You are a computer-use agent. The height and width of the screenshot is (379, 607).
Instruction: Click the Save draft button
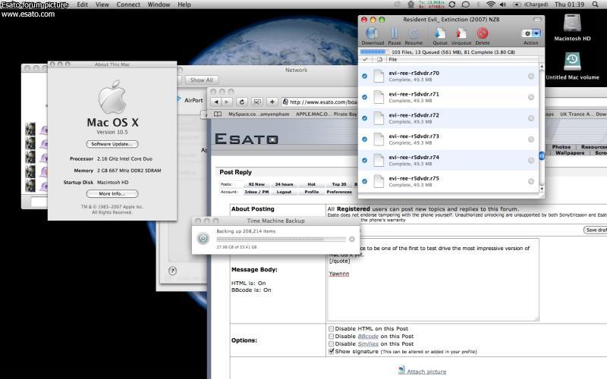pos(596,230)
